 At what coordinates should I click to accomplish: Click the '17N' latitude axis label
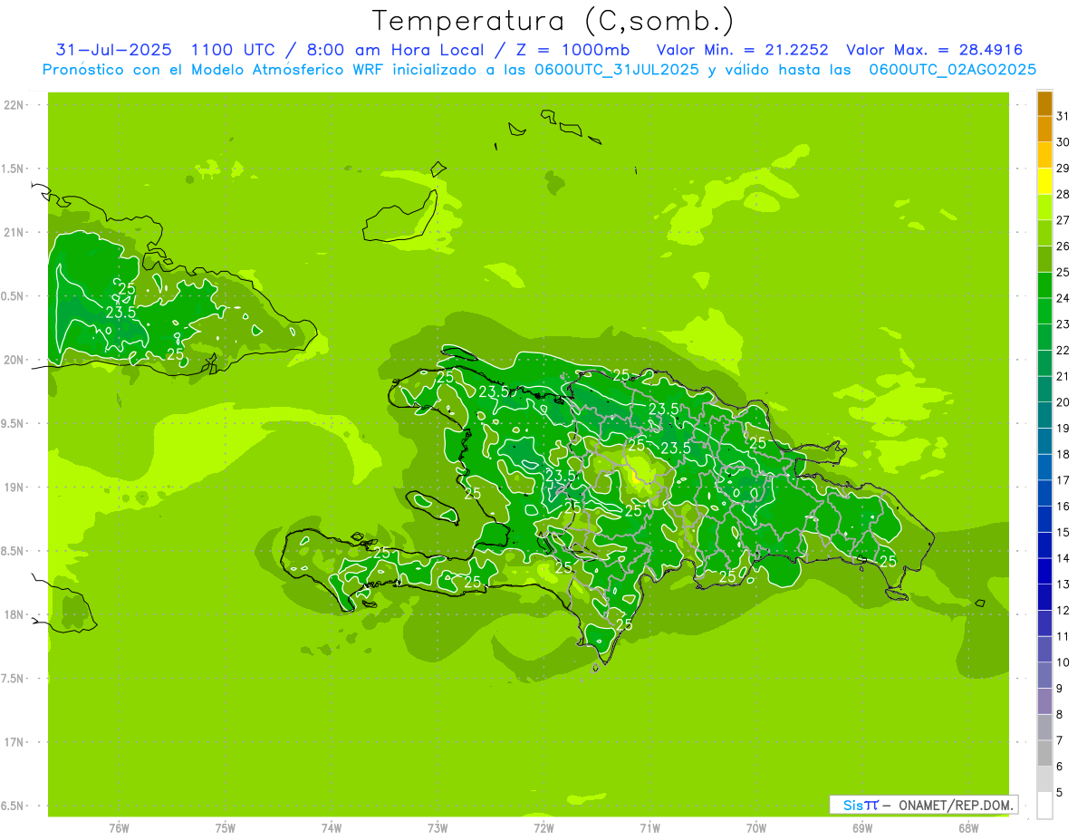(x=14, y=742)
